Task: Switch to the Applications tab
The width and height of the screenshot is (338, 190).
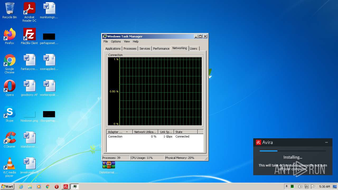Action: [113, 49]
